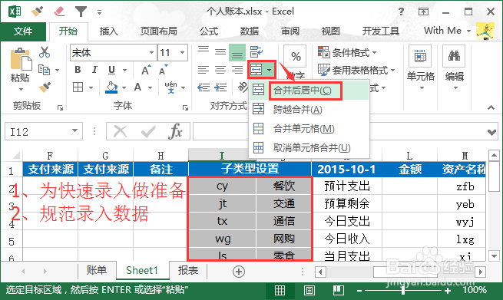Switch to the 审阅 Review tab
Screen dimensions: 503x300
[x=290, y=31]
